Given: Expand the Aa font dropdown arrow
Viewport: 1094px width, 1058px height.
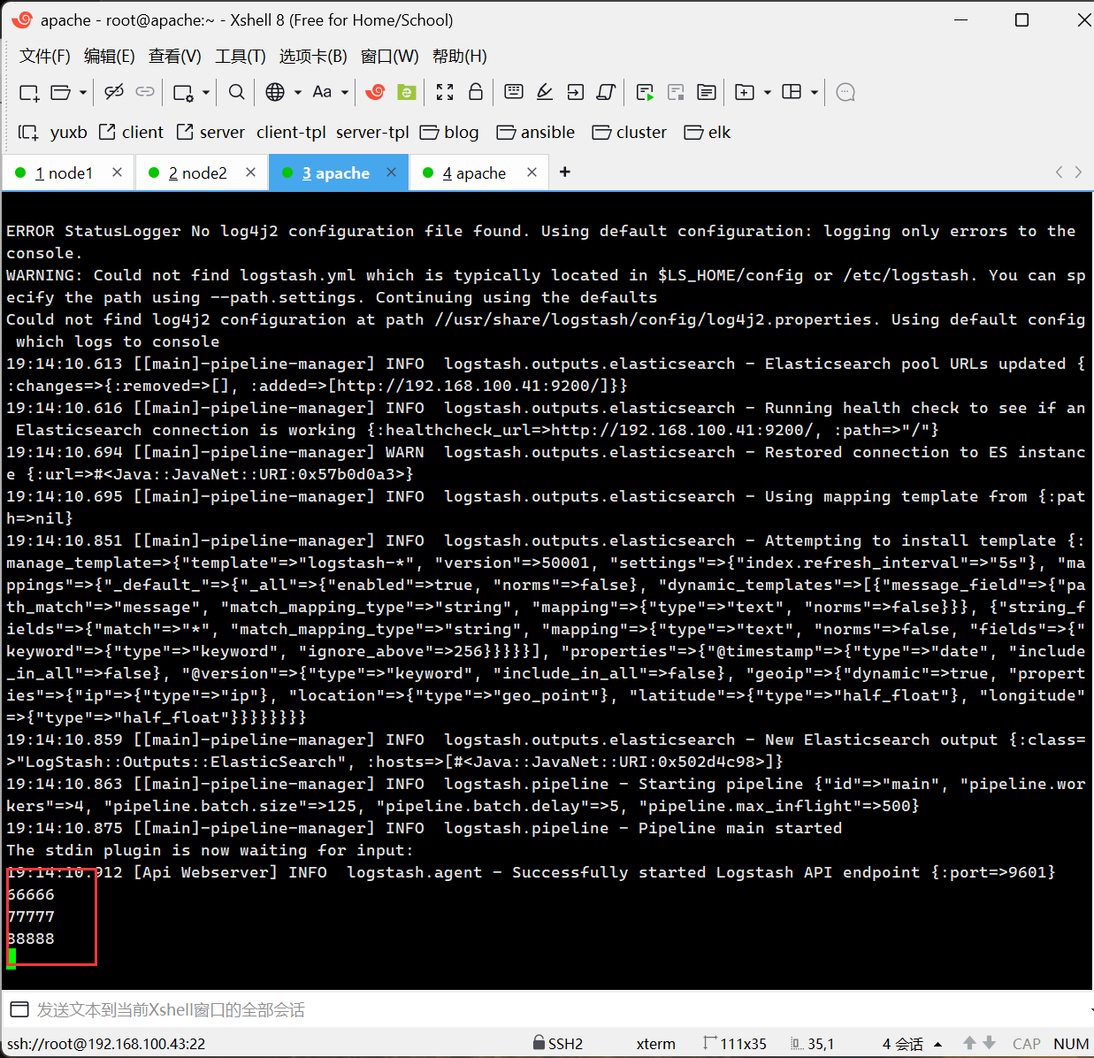Looking at the screenshot, I should [x=344, y=92].
